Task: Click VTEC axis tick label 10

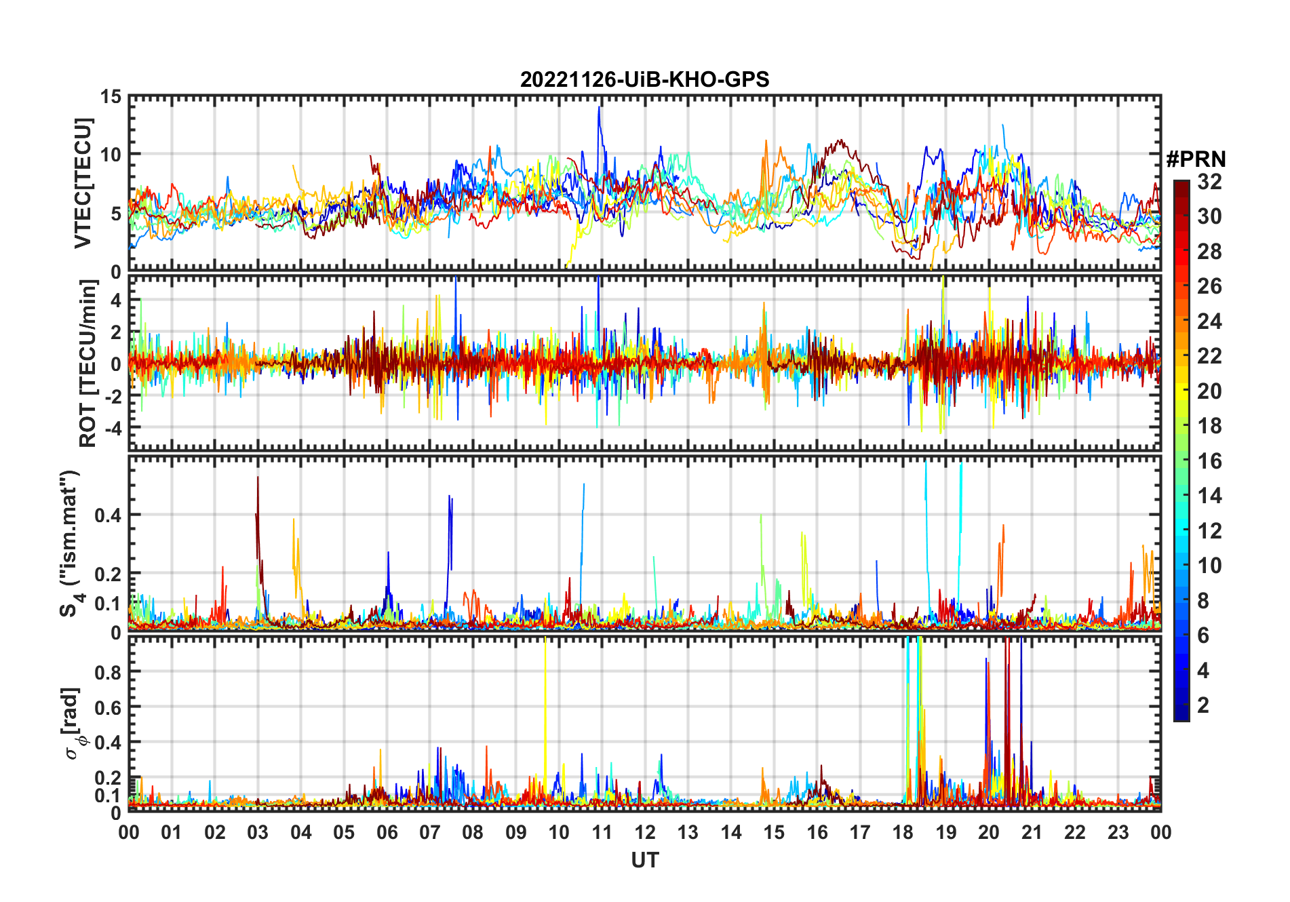Action: coord(111,155)
